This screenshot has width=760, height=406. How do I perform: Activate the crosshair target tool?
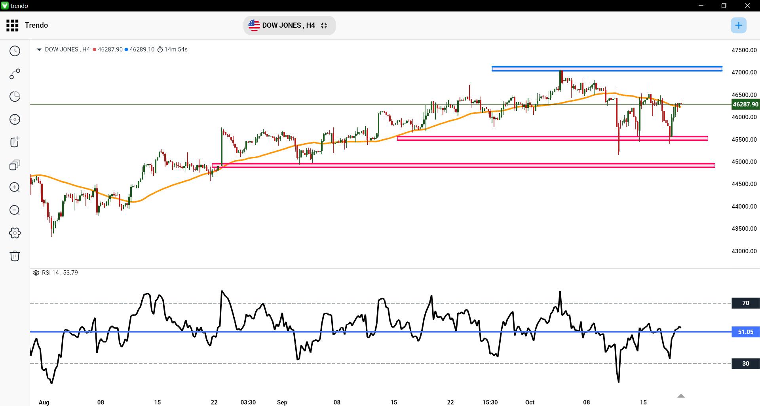pos(15,120)
